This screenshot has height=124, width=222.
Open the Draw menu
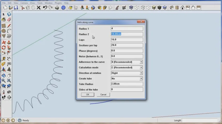[x=32, y=3]
